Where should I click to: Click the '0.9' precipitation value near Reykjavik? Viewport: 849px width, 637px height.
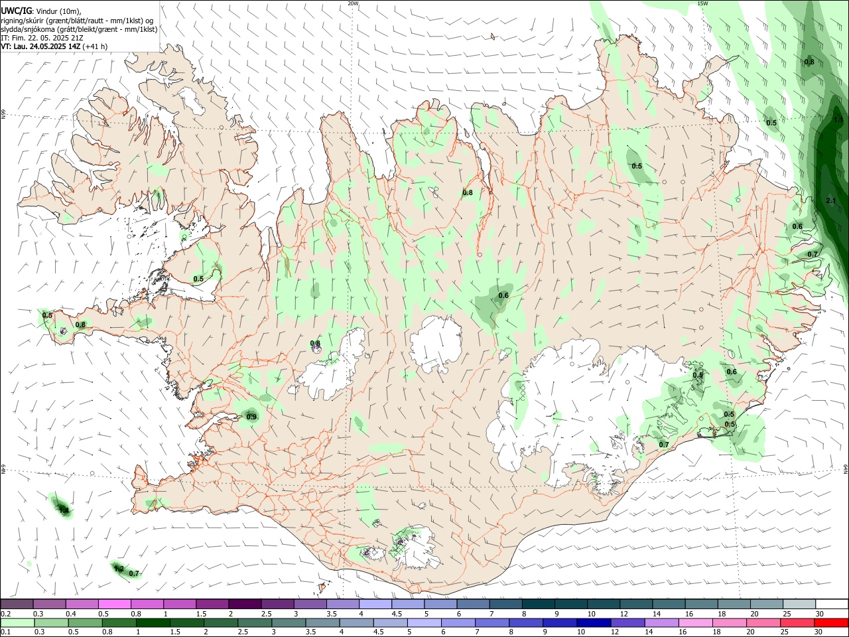pos(251,417)
